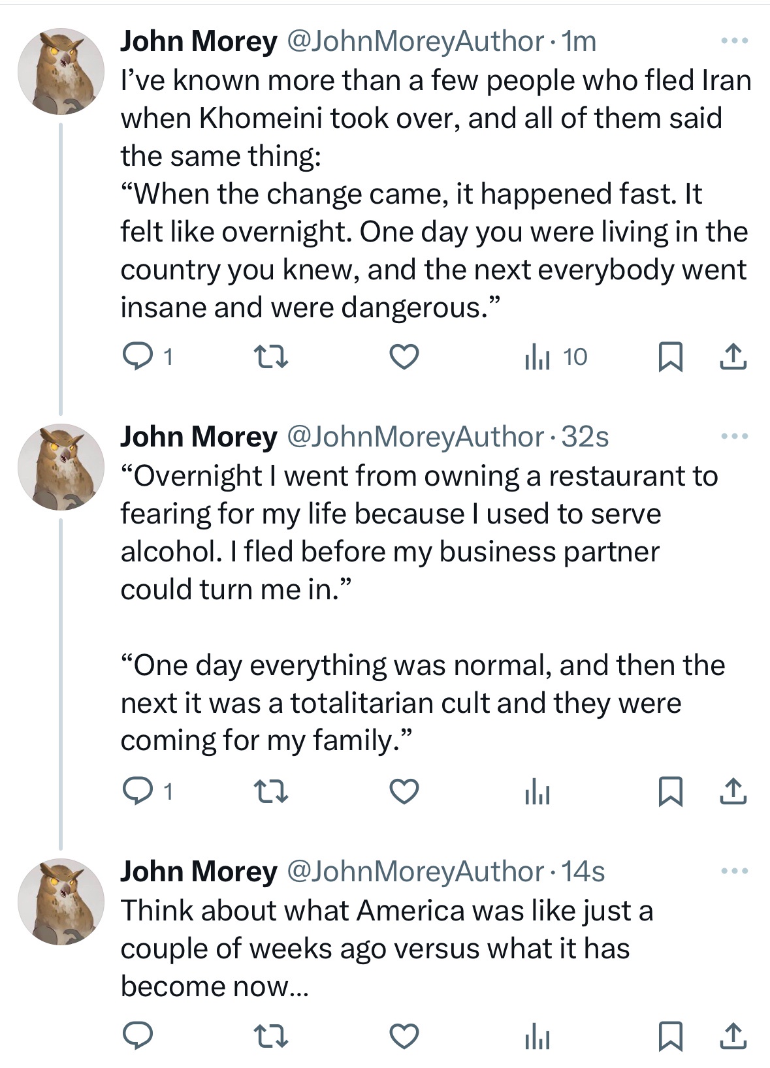Open John Morey name on 32s tweet
Image resolution: width=770 pixels, height=1068 pixels.
click(x=199, y=437)
